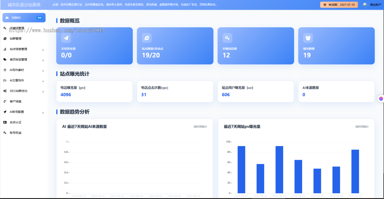Expand the 首页标签管理 submenu chevron
Viewport: 384px width, 199px height.
pos(43,60)
